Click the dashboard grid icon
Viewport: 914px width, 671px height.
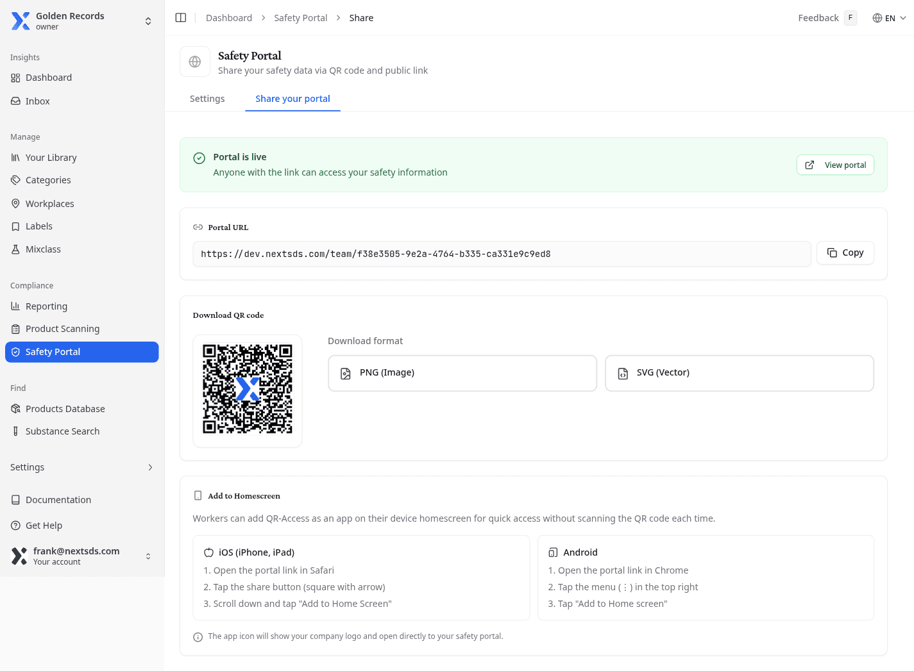coord(15,78)
